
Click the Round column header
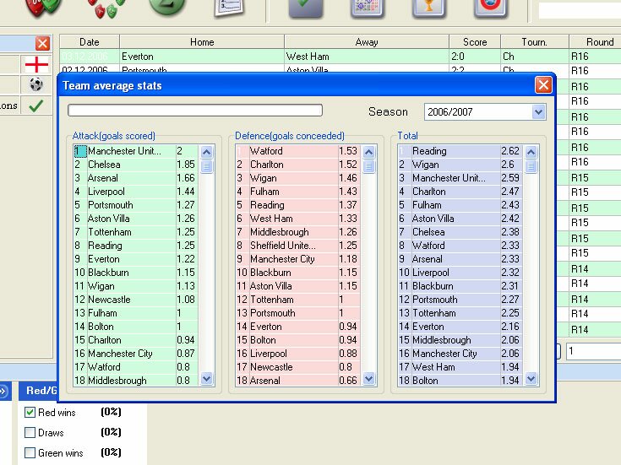596,42
